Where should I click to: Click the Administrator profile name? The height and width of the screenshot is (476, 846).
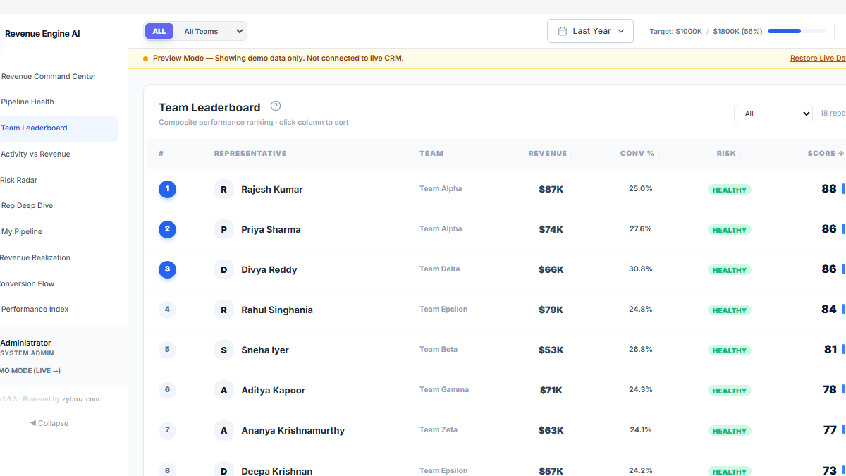[25, 343]
